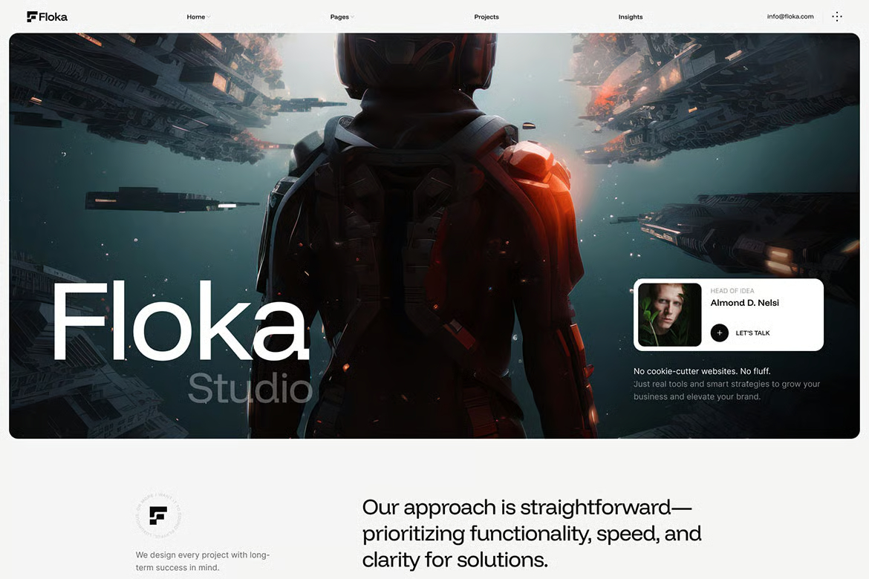Click the Floka wordmark in header
This screenshot has height=579, width=869.
click(53, 17)
